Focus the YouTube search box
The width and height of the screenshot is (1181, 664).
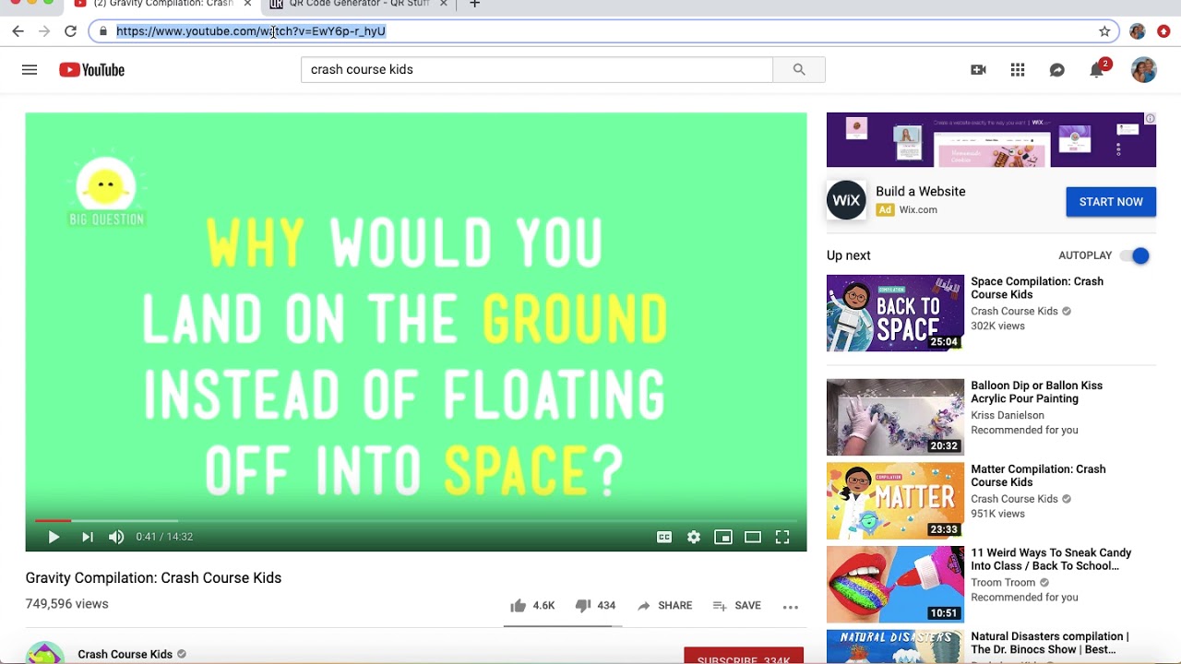coord(537,69)
